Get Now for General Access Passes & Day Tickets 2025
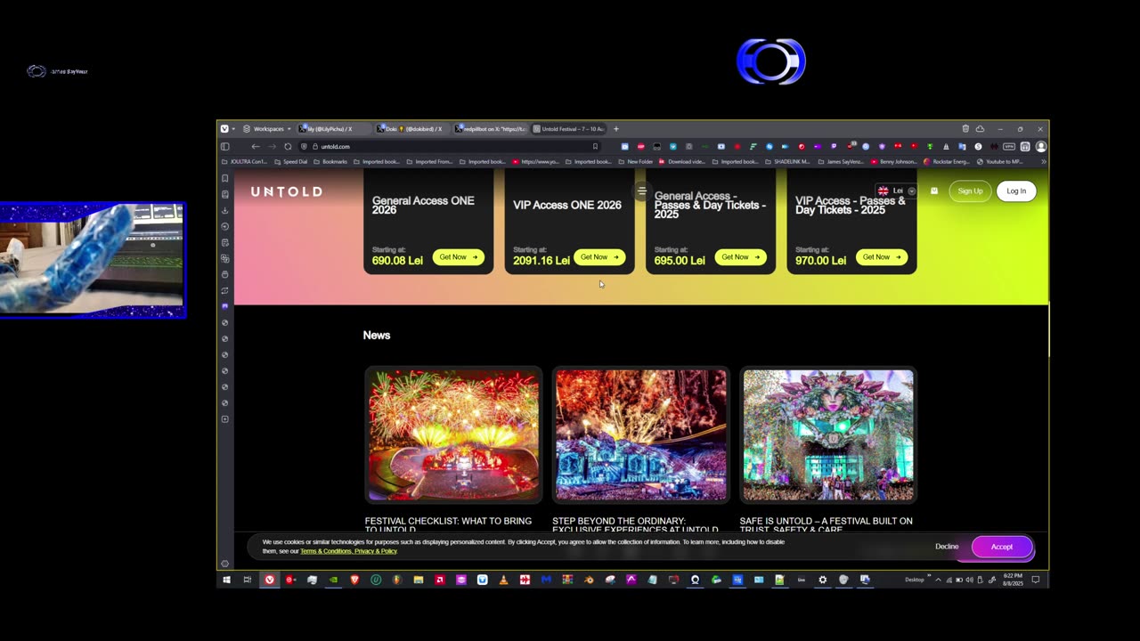Image resolution: width=1140 pixels, height=641 pixels. point(740,257)
